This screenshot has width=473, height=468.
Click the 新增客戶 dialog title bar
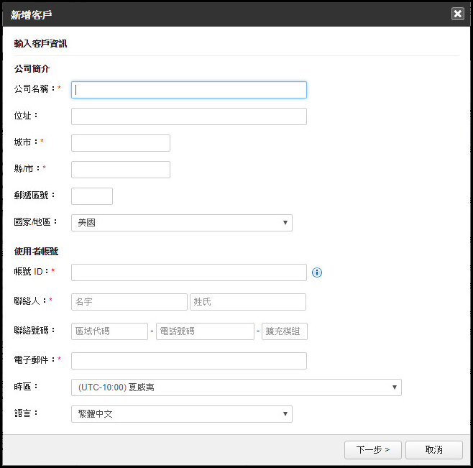click(216, 14)
